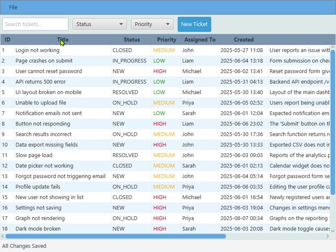This screenshot has width=336, height=252.
Task: Select 'Search results incorrect' title
Action: [44, 134]
